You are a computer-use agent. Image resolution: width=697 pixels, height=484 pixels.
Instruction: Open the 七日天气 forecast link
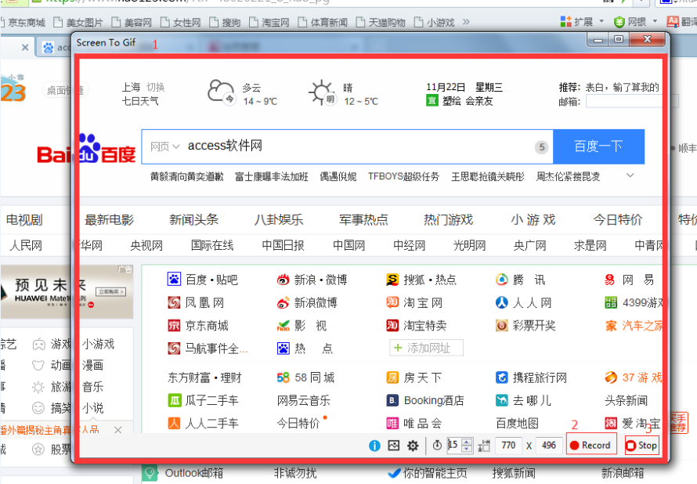coord(140,101)
